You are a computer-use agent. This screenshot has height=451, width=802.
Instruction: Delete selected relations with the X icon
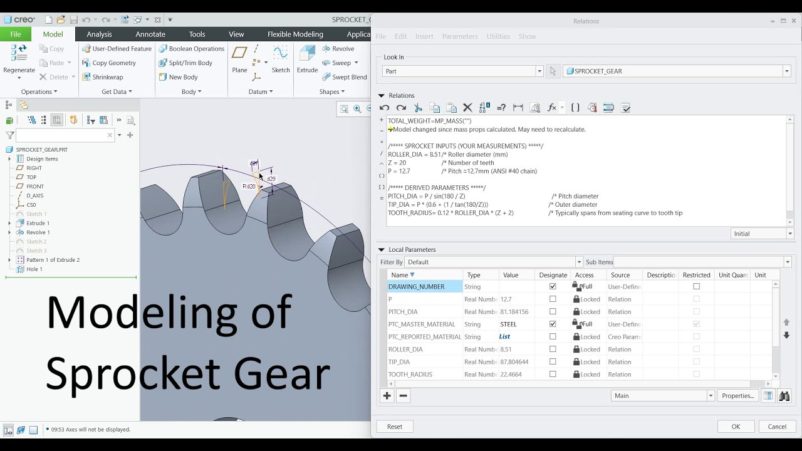pyautogui.click(x=467, y=108)
